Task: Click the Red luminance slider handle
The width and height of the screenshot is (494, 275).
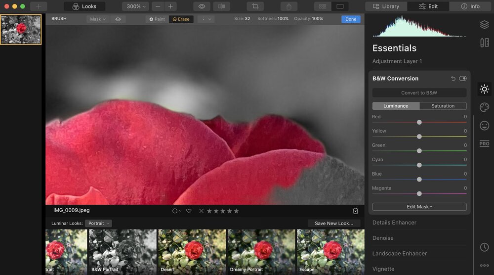Action: 419,122
